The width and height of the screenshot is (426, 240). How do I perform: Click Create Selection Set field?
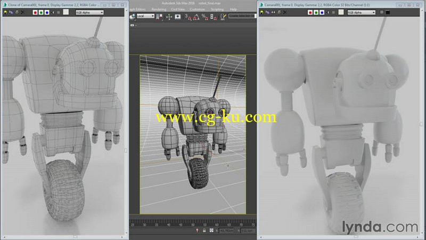point(242,16)
